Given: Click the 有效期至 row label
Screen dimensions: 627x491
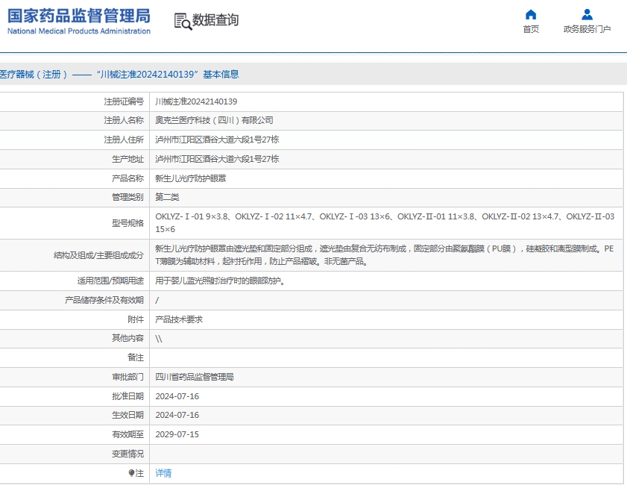Looking at the screenshot, I should coord(127,434).
